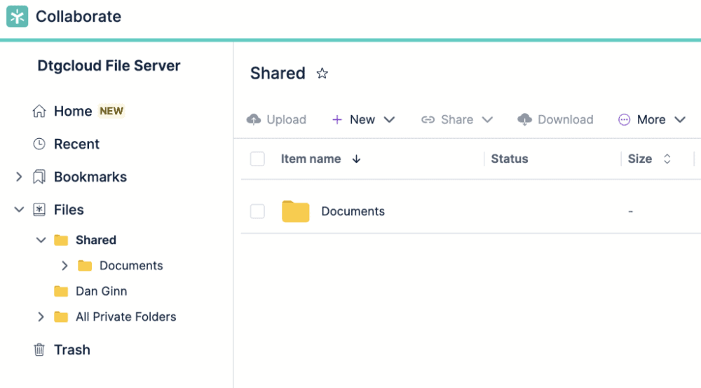Expand the Documents subfolder in tree

click(64, 266)
